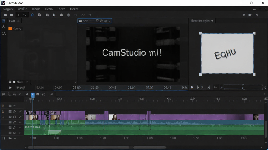The height and width of the screenshot is (150, 268).
Task: Click the "CamStudio" title in the preview
Action: click(x=124, y=53)
